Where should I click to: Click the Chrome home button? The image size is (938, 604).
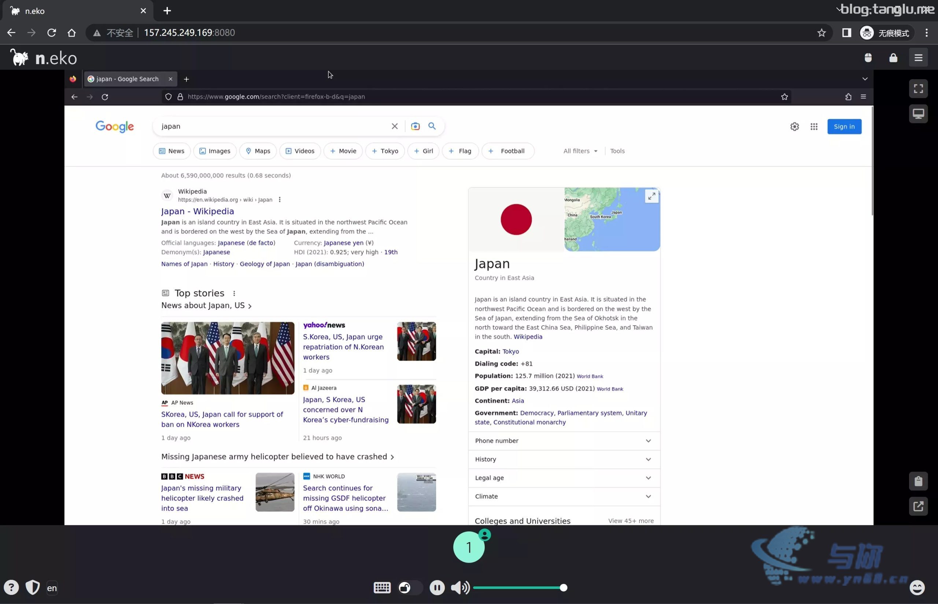71,33
